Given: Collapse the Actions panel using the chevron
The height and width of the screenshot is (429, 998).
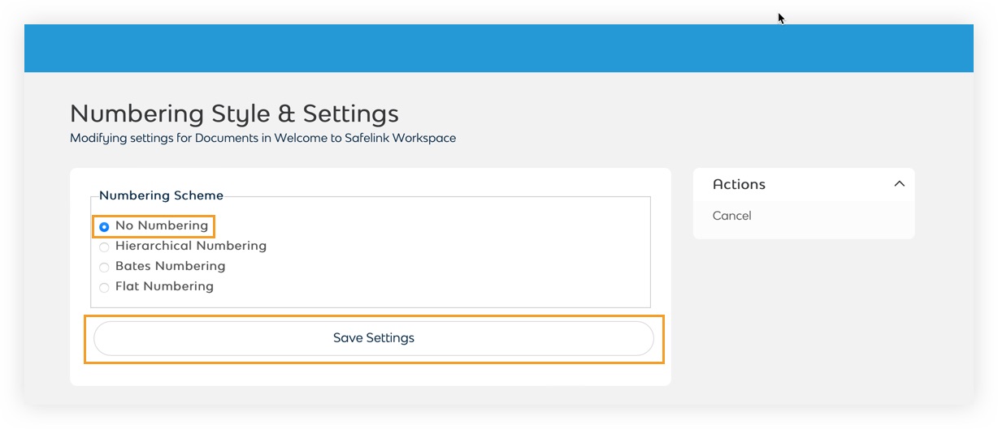Looking at the screenshot, I should [899, 184].
